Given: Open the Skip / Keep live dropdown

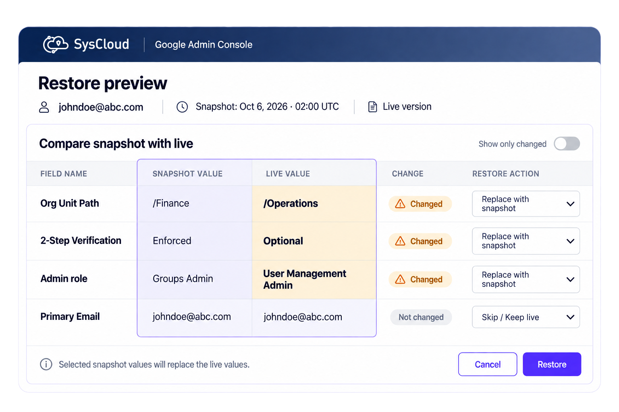Looking at the screenshot, I should [x=526, y=317].
